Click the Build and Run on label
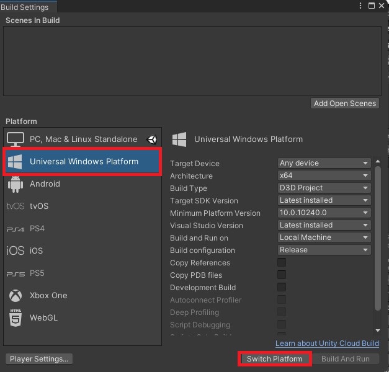 pyautogui.click(x=199, y=238)
